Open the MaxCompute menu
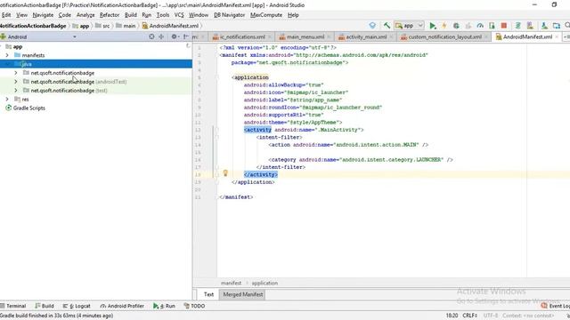 click(x=266, y=15)
